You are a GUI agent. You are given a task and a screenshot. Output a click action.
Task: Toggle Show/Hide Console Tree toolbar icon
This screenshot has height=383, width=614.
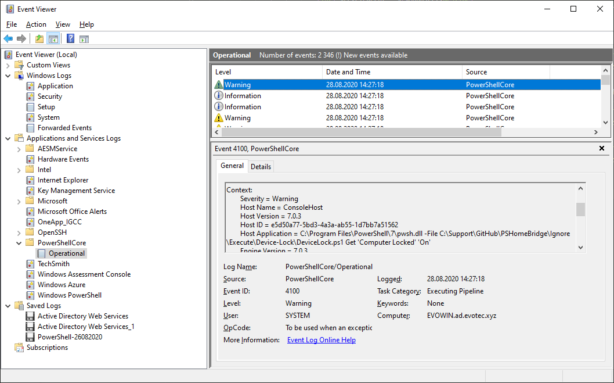click(53, 39)
